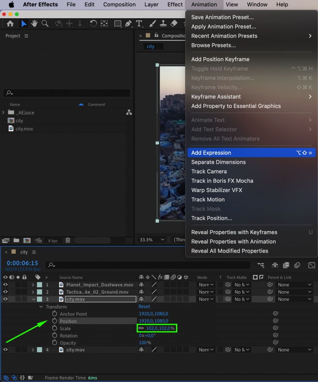Select the Hand tool
This screenshot has height=382, width=318.
[34, 24]
